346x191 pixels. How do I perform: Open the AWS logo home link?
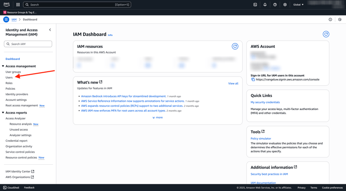point(6,5)
